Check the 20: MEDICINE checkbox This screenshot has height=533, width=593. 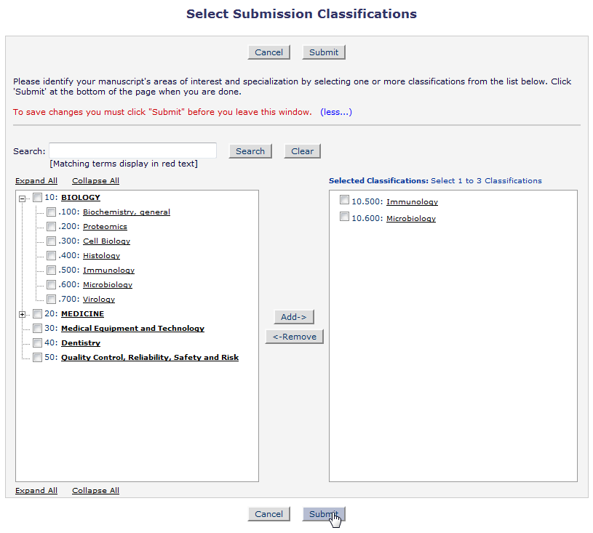coord(37,313)
